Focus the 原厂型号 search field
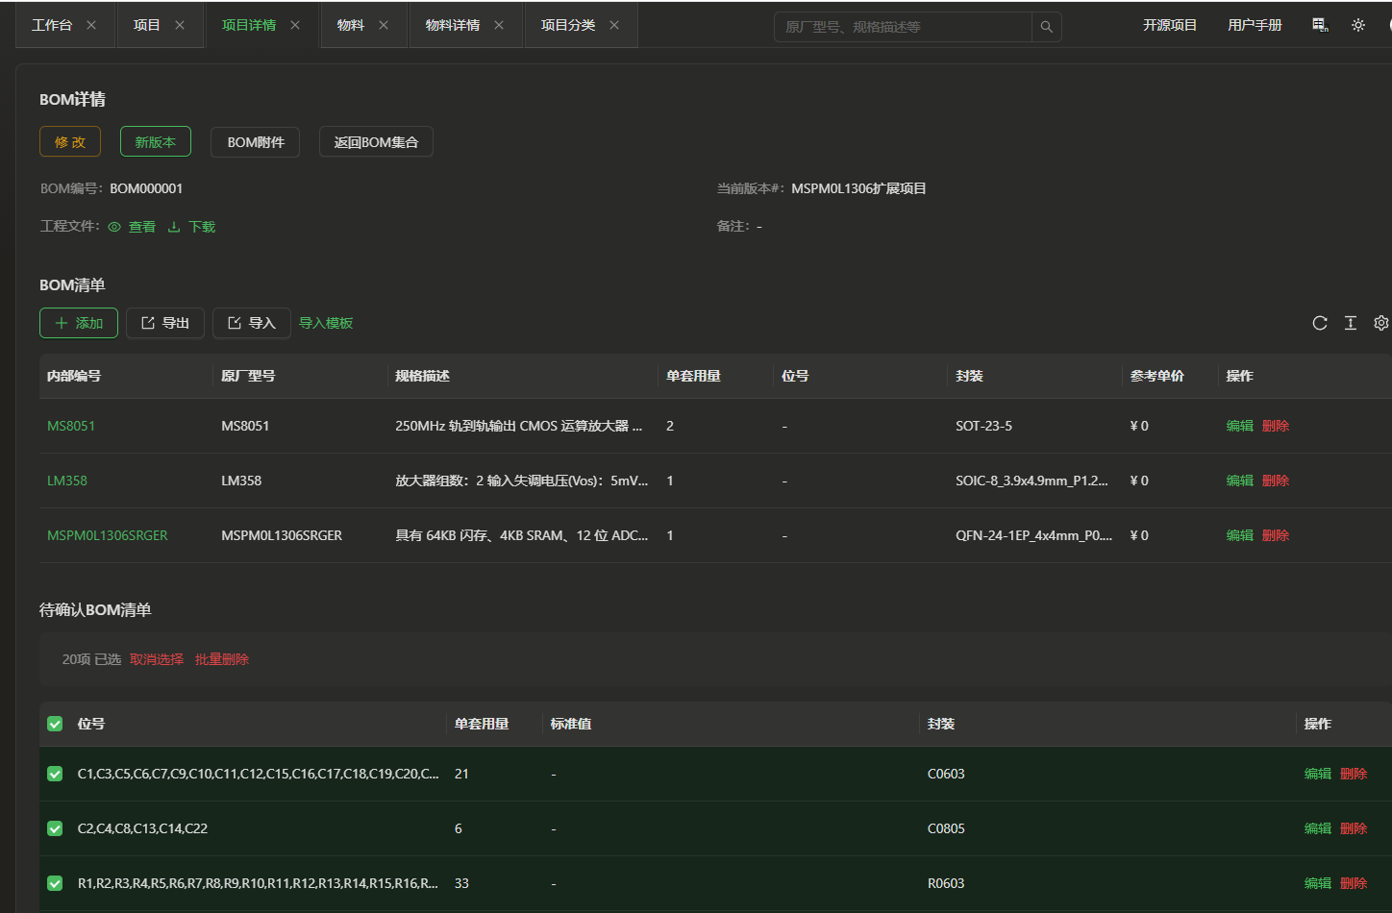 tap(903, 27)
